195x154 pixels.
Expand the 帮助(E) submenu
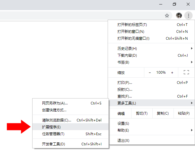coord(151,130)
